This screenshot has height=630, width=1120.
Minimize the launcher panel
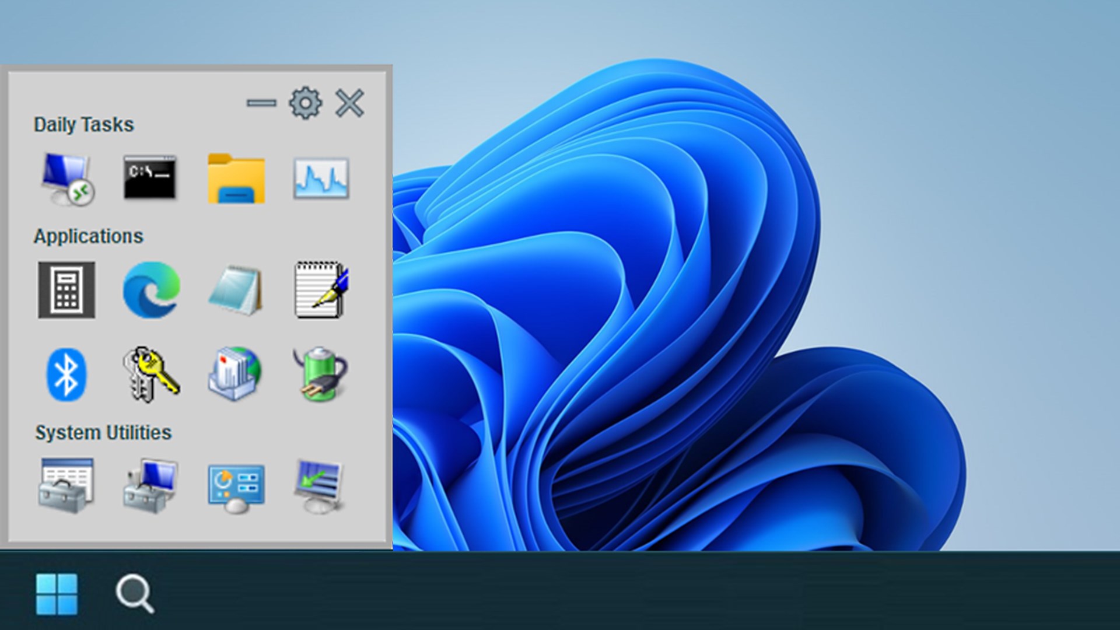tap(261, 103)
